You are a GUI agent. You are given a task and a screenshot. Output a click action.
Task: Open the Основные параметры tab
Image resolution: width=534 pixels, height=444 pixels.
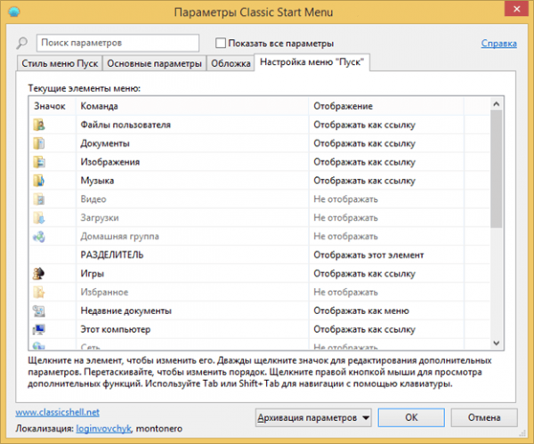(154, 63)
